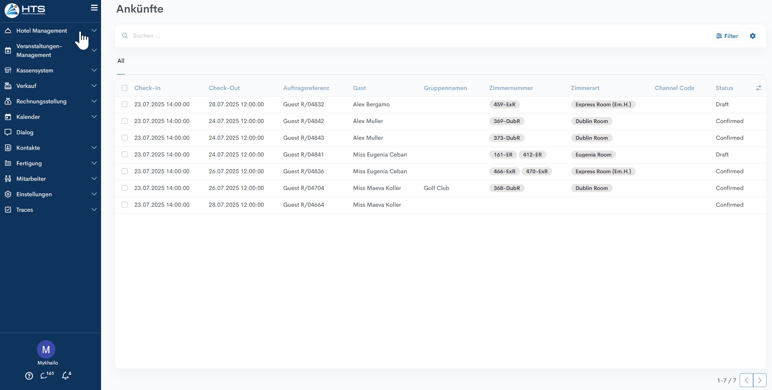This screenshot has height=390, width=772.
Task: Click the help question mark icon
Action: click(29, 376)
